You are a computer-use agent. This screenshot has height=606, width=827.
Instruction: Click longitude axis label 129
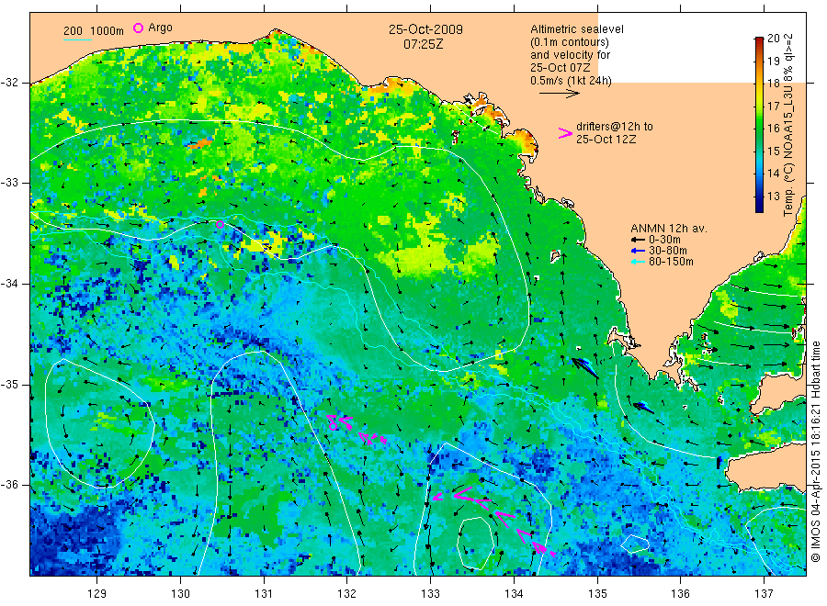point(97,594)
